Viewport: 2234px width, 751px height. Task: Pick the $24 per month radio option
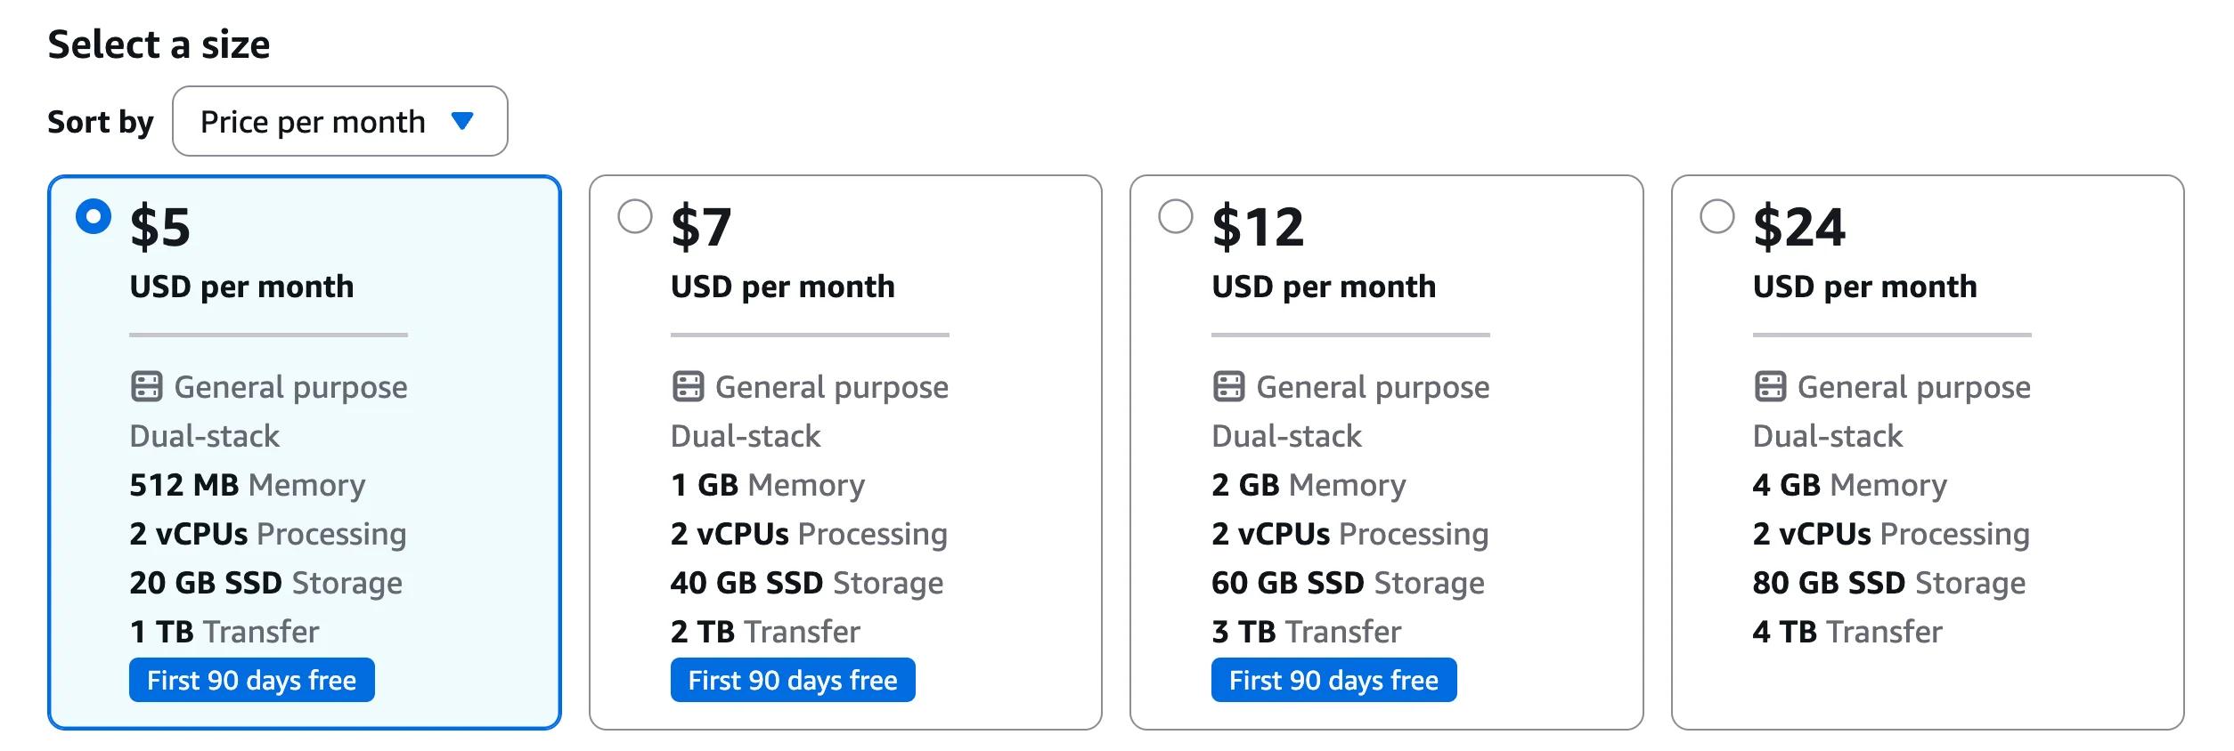1717,216
